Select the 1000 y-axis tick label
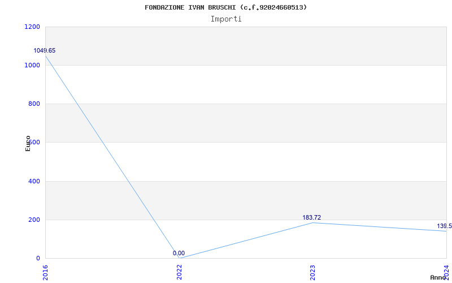The width and height of the screenshot is (452, 283). pos(32,65)
